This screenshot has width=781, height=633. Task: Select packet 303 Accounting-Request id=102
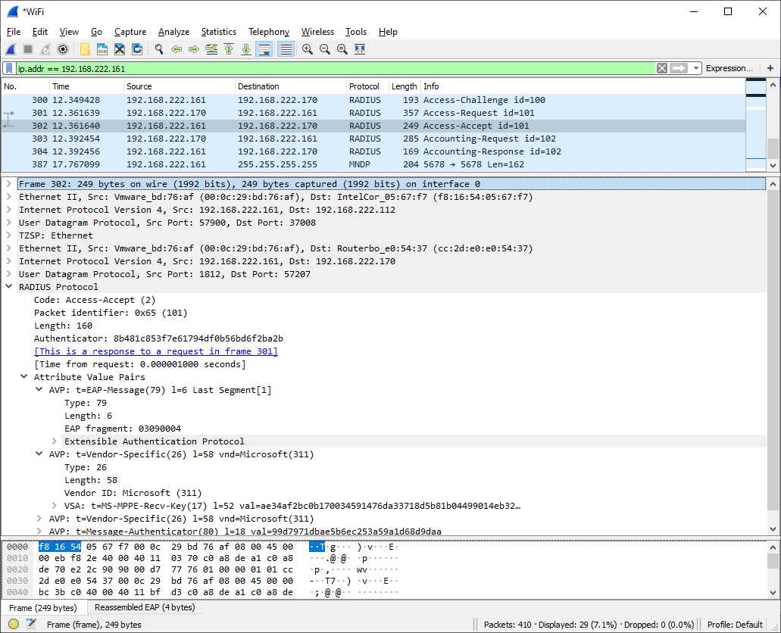(x=373, y=139)
